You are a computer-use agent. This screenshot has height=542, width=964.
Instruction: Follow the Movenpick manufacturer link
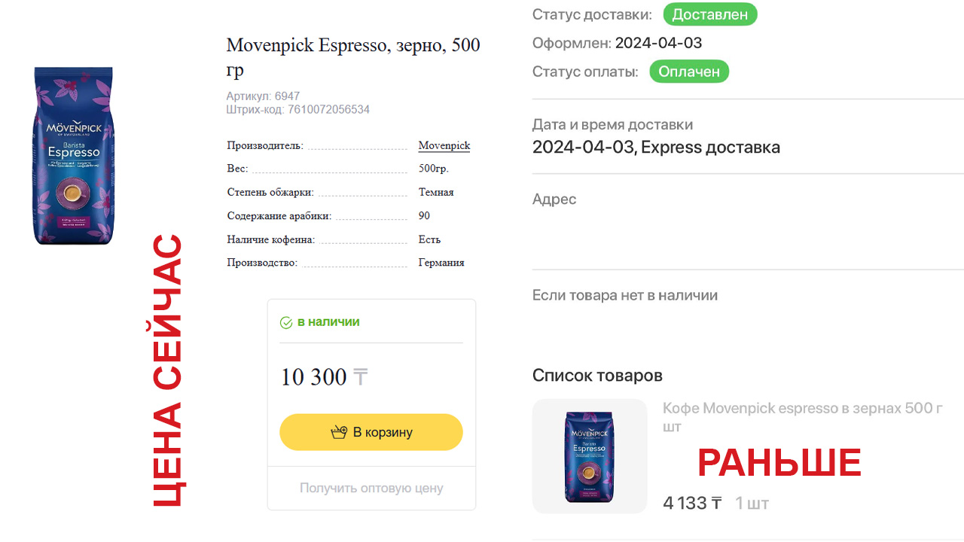coord(444,146)
